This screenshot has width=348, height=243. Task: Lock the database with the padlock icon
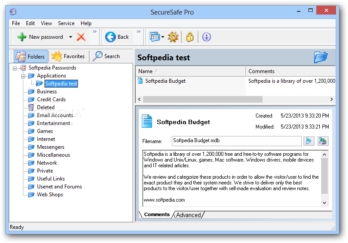tap(189, 37)
